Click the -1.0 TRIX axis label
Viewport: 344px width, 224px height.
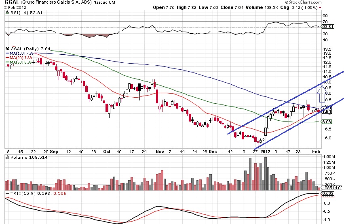[327, 220]
